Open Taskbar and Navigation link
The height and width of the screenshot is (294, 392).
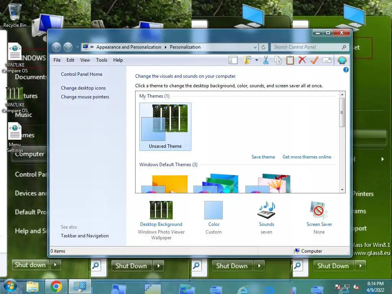coord(85,236)
